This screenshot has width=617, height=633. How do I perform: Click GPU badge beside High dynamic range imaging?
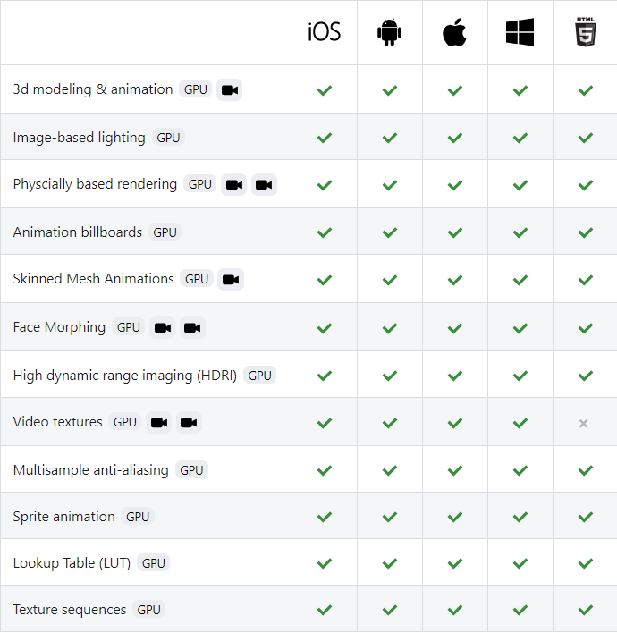[x=259, y=376]
